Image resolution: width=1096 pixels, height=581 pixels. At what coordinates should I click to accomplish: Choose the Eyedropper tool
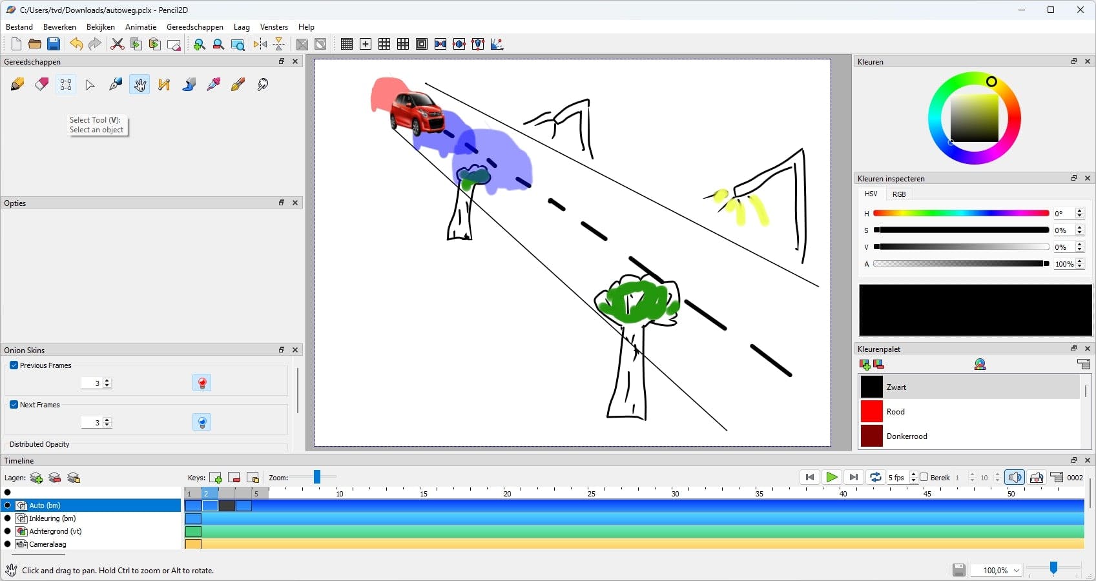213,85
